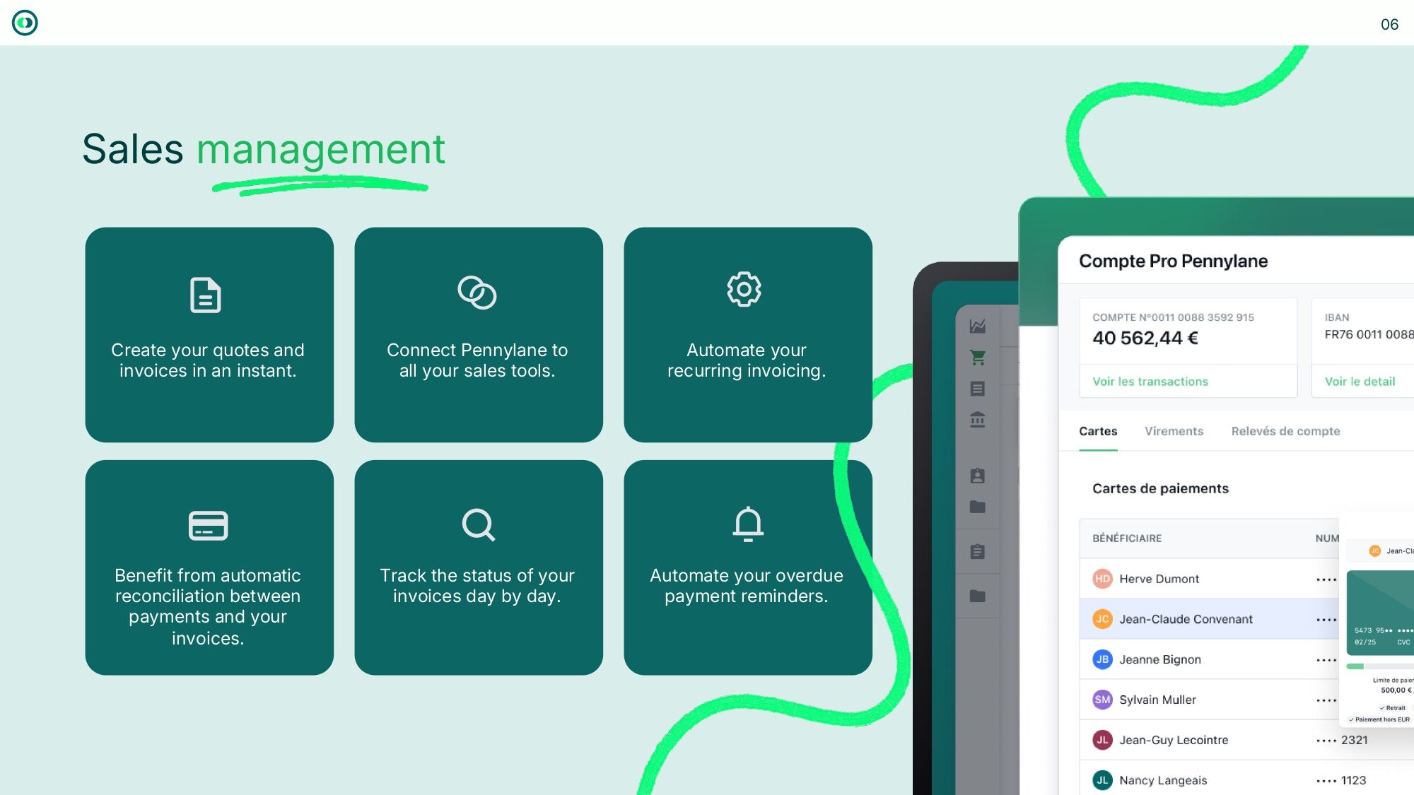Open the receipt list sidebar icon
1414x795 pixels.
[978, 389]
